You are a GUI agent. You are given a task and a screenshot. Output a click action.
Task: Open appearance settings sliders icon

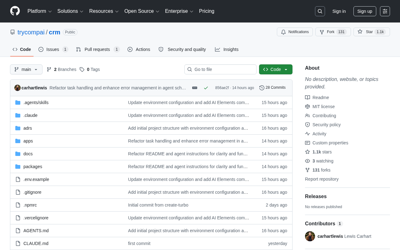(385, 11)
